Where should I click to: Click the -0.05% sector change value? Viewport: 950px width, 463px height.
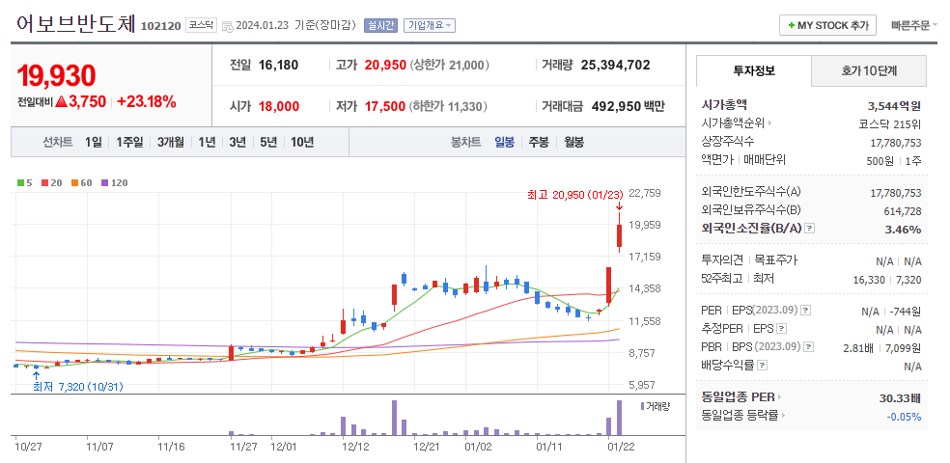904,417
